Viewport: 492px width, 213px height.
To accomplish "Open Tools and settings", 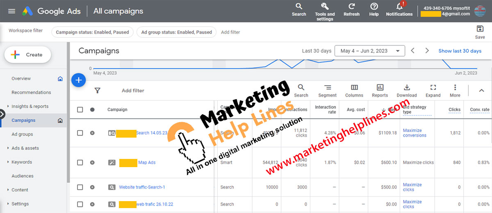I will [x=325, y=11].
